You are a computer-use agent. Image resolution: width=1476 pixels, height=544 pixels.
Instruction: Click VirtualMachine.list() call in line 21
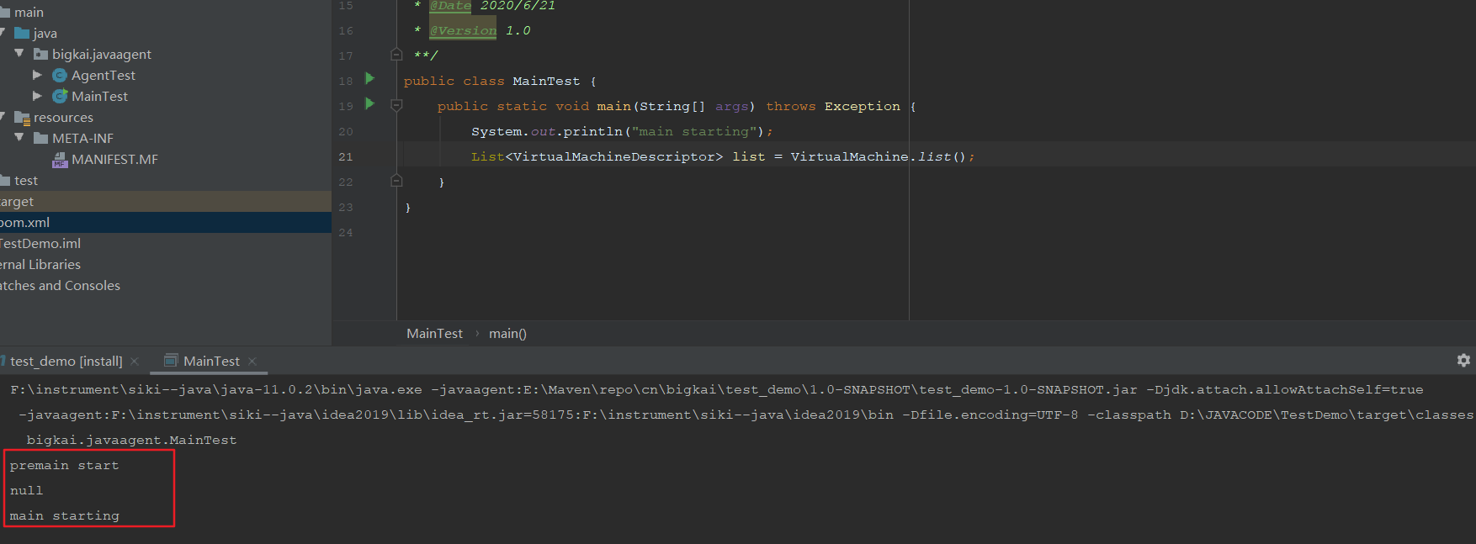tap(879, 157)
